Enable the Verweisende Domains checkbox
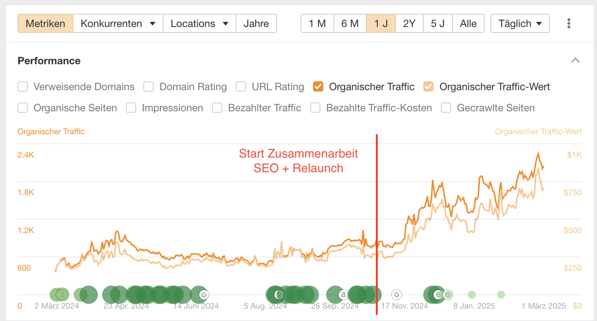 tap(23, 87)
